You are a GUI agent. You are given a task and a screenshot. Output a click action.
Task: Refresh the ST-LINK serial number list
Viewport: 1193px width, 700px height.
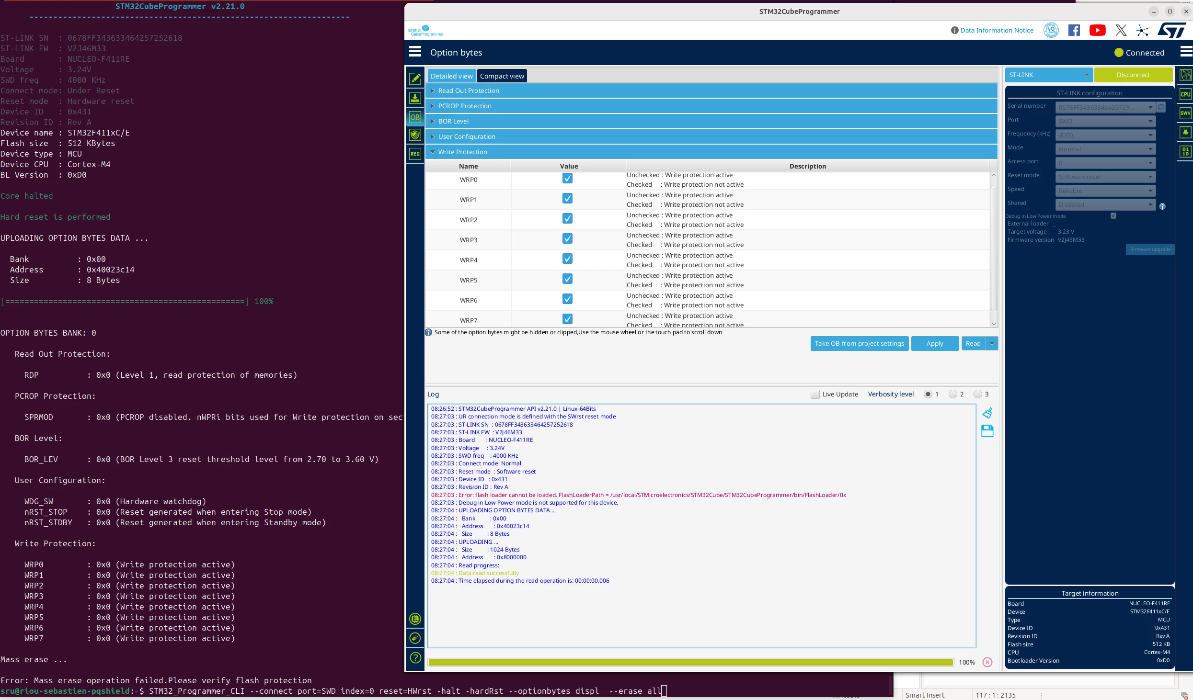(x=1161, y=107)
